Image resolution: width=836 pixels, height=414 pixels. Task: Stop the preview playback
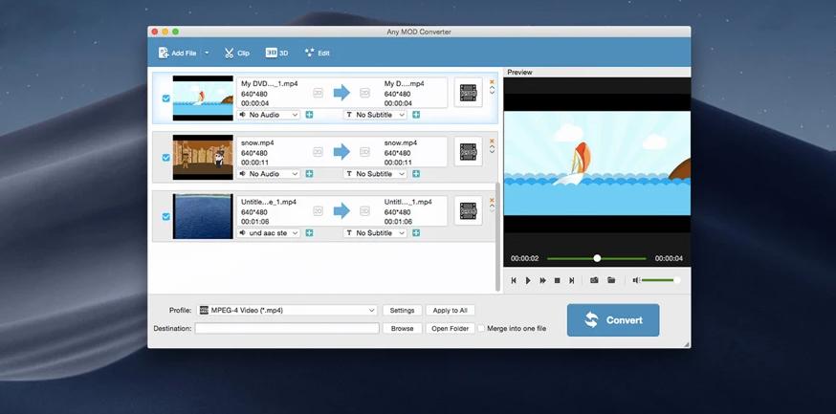(557, 280)
